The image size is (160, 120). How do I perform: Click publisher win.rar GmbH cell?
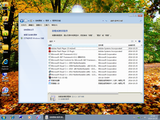coord(104,78)
